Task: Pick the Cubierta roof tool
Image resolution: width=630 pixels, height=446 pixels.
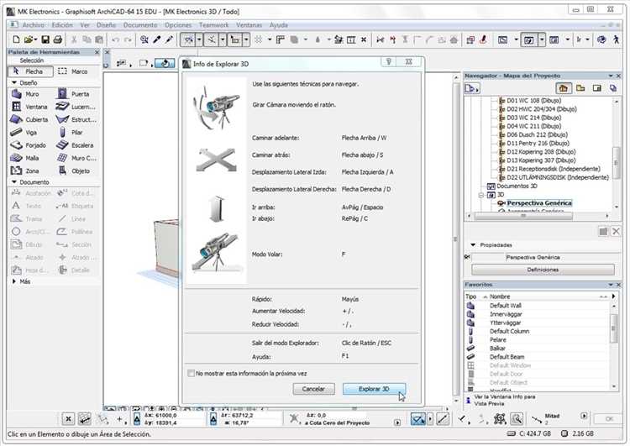Action: pos(29,120)
